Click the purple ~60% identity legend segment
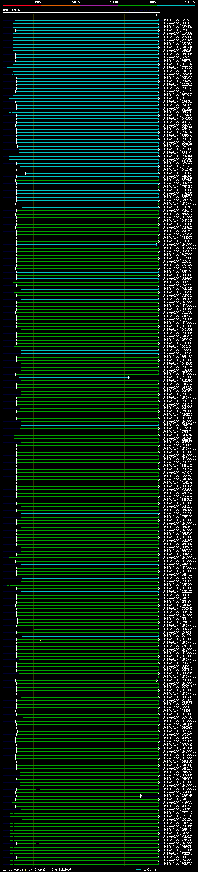This screenshot has width=198, height=872. (x=99, y=6)
